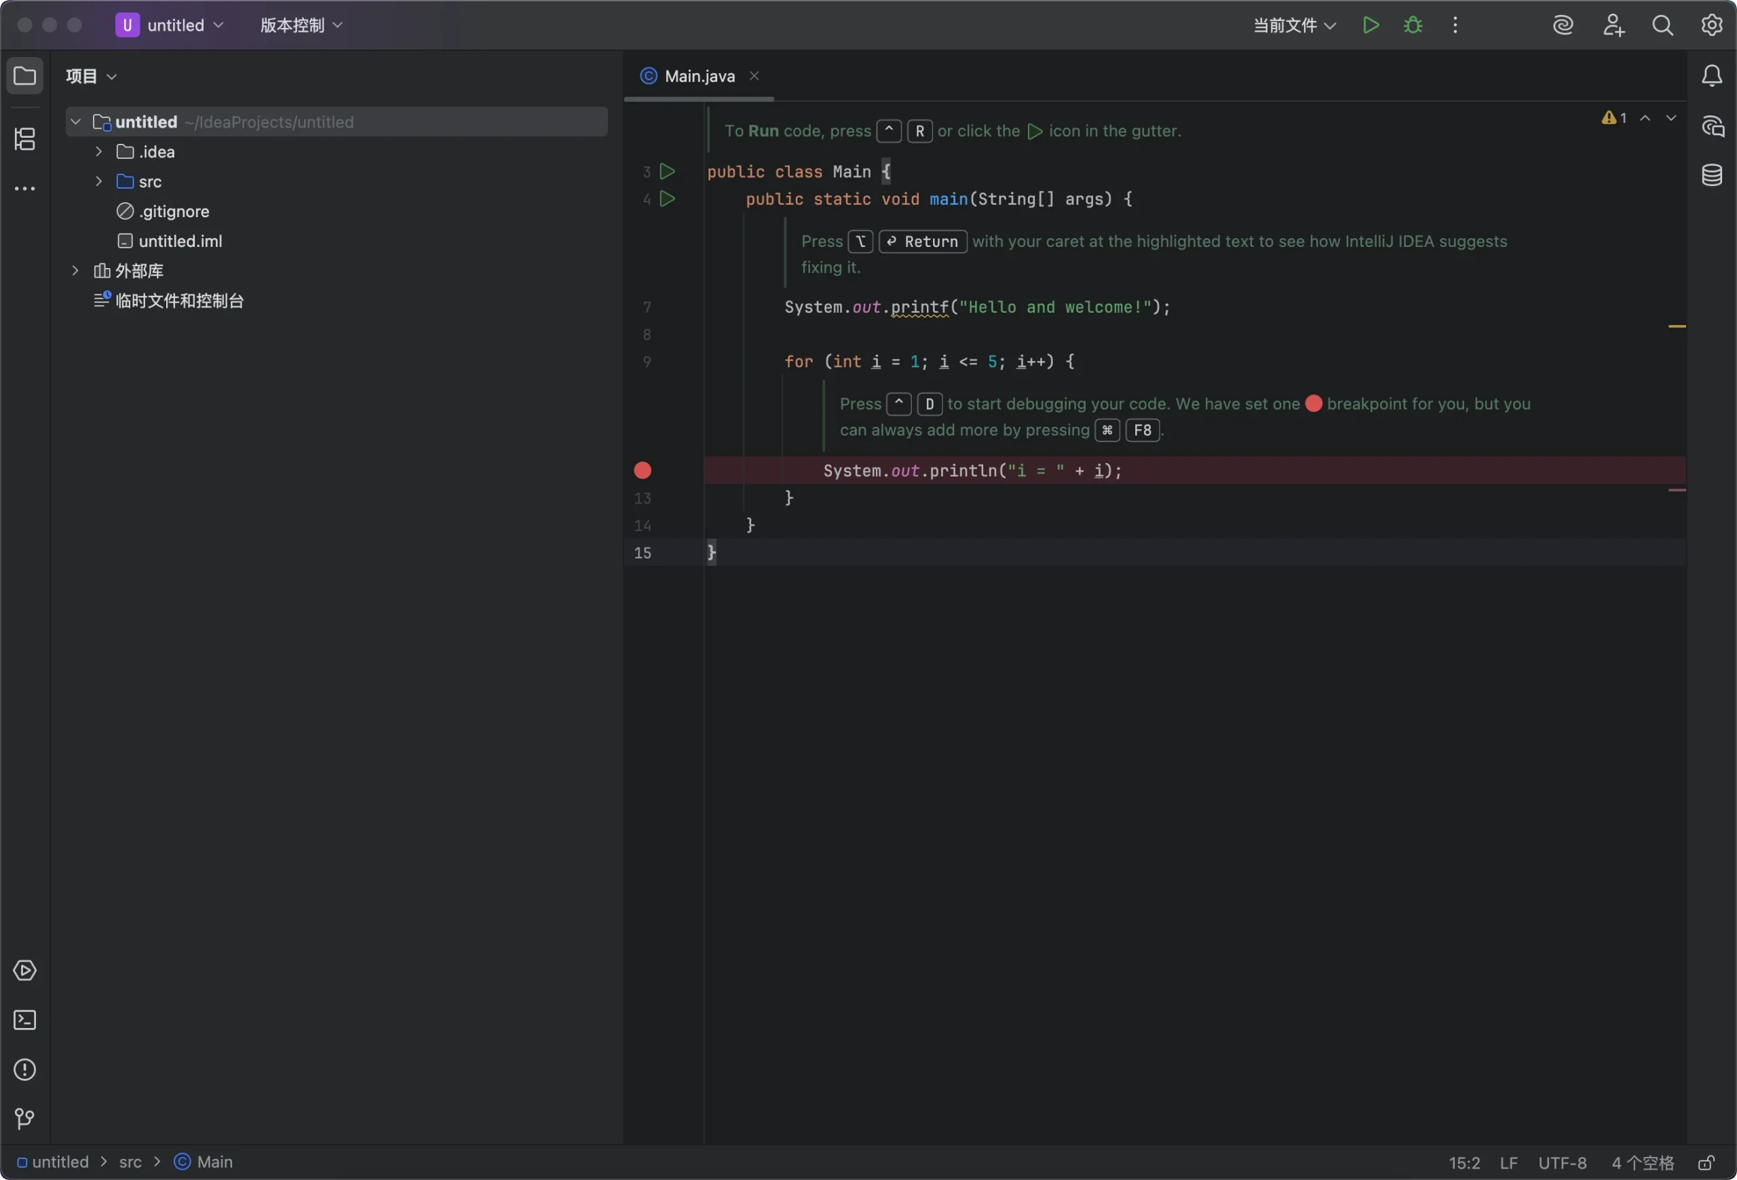Expand the .idea folder
Viewport: 1737px width, 1180px height.
(x=98, y=152)
